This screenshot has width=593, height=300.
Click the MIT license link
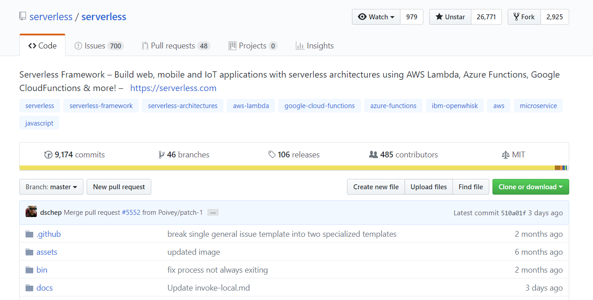coord(514,155)
